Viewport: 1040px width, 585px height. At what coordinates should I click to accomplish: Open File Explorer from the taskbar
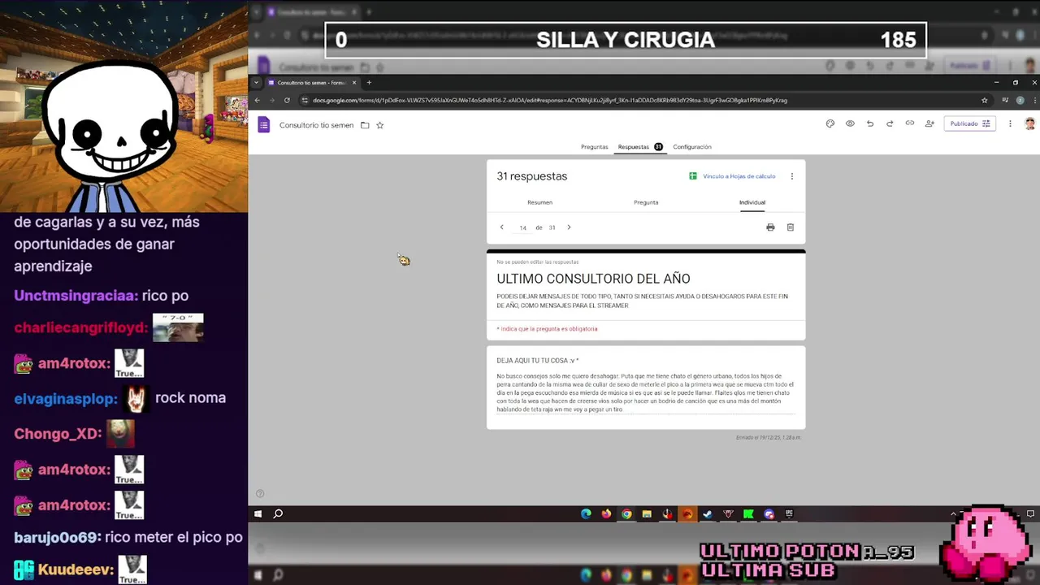pyautogui.click(x=647, y=513)
